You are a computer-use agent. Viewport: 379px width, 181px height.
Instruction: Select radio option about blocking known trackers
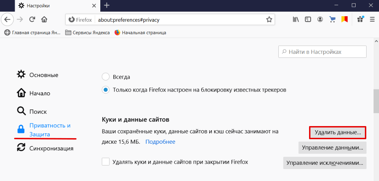pos(106,90)
